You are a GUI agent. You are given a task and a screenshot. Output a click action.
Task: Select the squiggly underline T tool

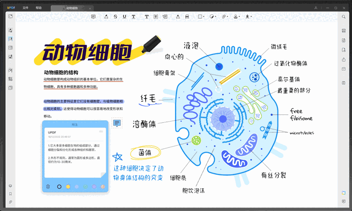coord(134,17)
